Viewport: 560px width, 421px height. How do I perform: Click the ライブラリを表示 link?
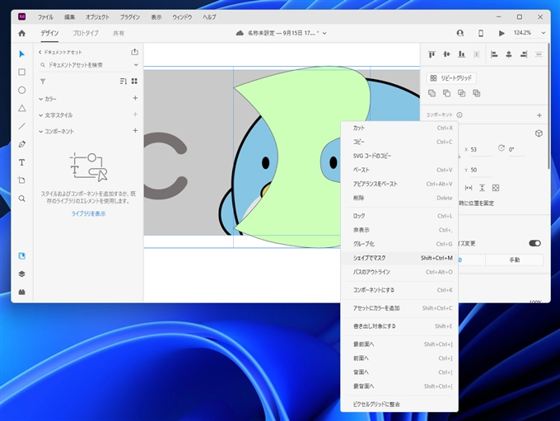pyautogui.click(x=89, y=213)
